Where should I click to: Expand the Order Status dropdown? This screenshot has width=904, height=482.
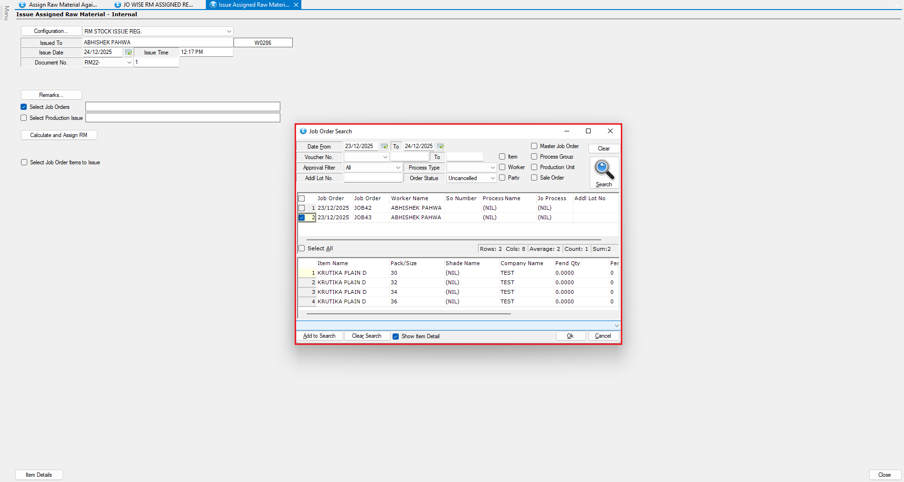[492, 178]
